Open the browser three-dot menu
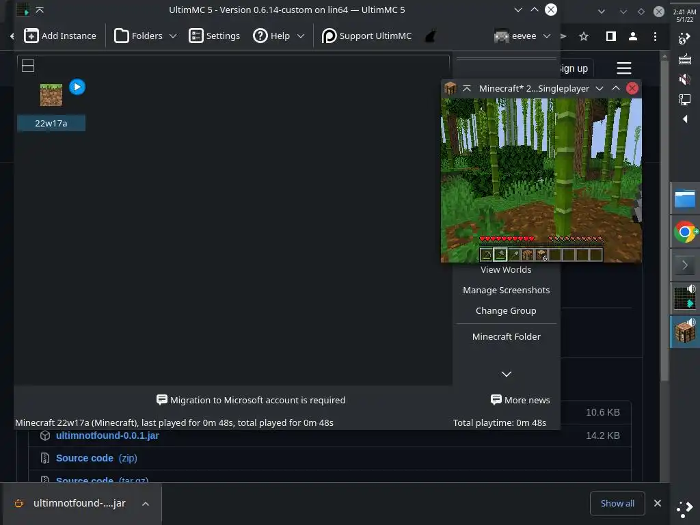700x525 pixels. click(655, 36)
